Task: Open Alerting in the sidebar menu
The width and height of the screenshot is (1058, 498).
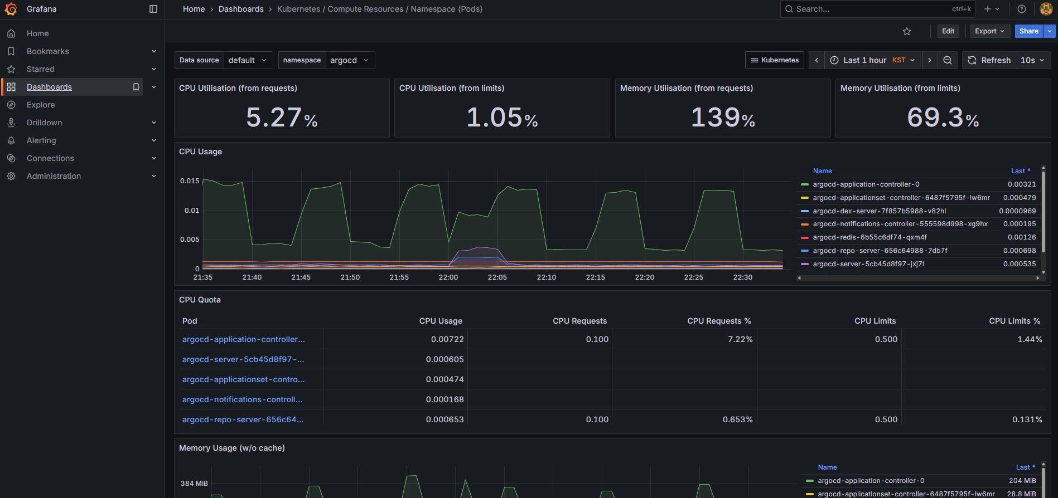Action: coord(41,140)
